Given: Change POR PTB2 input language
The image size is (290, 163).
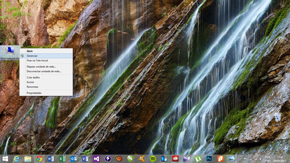Looking at the screenshot, I should tap(268, 159).
